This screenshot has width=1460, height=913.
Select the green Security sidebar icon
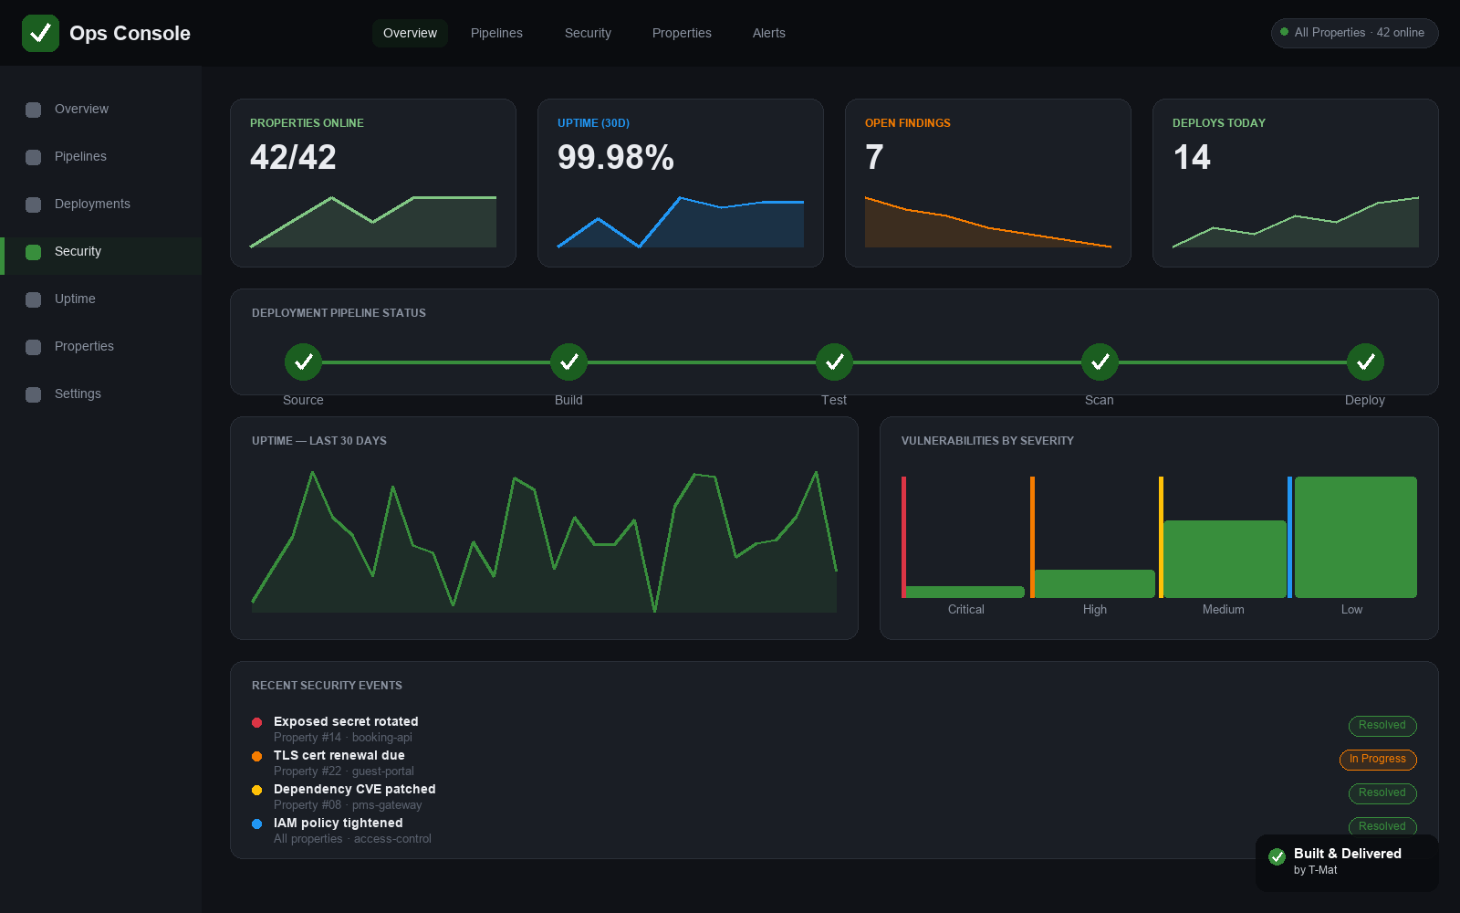(x=34, y=252)
